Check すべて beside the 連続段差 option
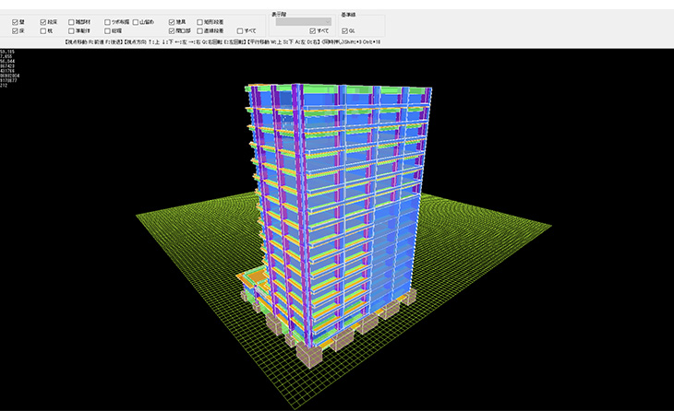 pos(240,30)
